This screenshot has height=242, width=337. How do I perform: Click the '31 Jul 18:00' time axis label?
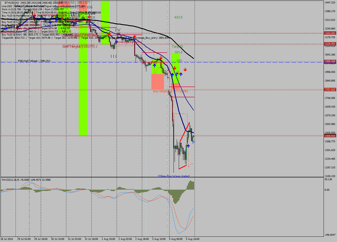(x=91, y=239)
